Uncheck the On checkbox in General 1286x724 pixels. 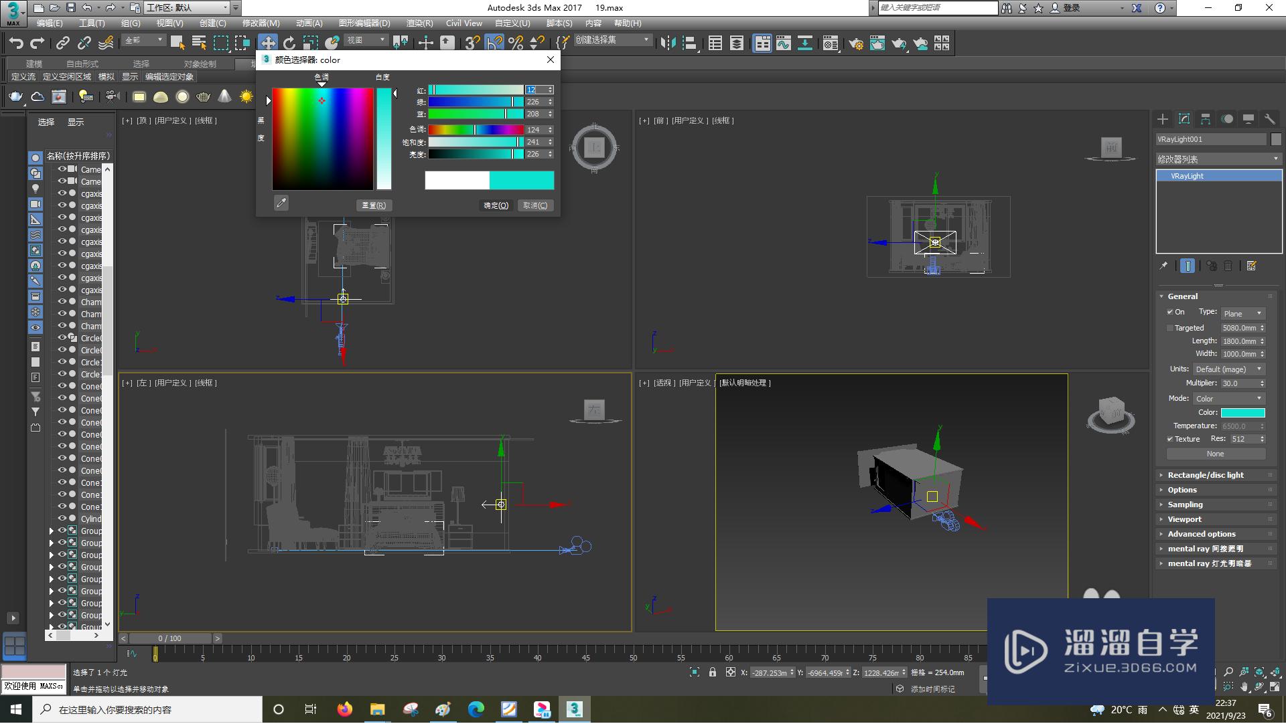(1170, 312)
